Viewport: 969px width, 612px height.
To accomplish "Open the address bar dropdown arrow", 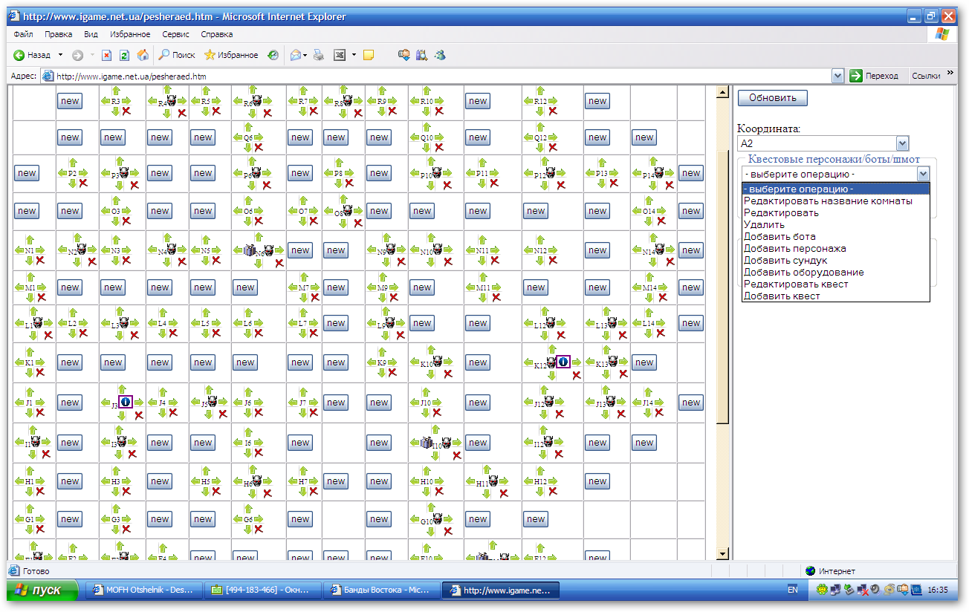I will tap(837, 76).
